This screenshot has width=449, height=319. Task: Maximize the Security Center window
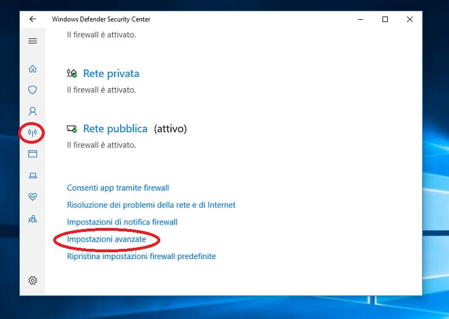[x=385, y=19]
